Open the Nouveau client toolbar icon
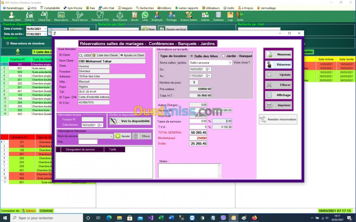The image size is (356, 222). point(12,16)
